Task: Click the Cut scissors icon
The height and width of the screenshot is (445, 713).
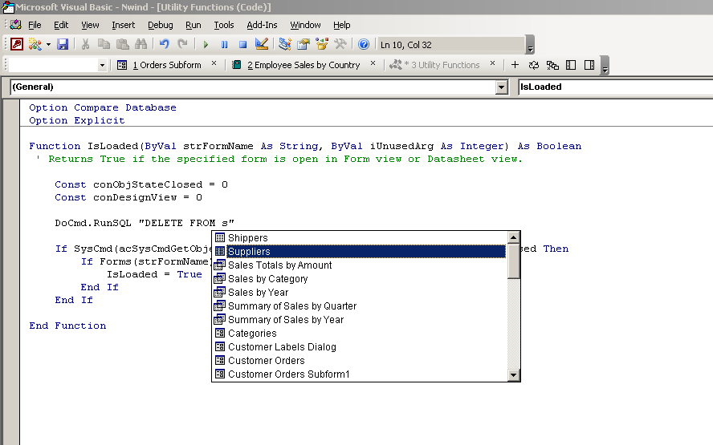Action: [x=85, y=44]
